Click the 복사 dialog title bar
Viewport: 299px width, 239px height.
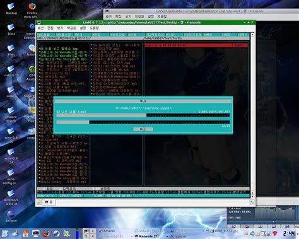click(x=143, y=101)
